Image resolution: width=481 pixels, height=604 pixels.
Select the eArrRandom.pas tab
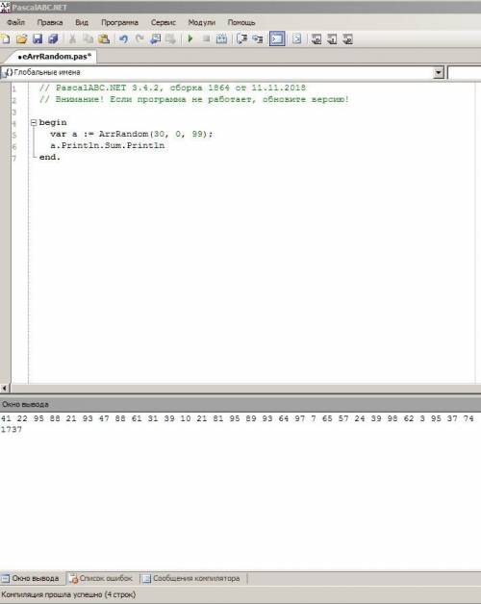click(54, 56)
